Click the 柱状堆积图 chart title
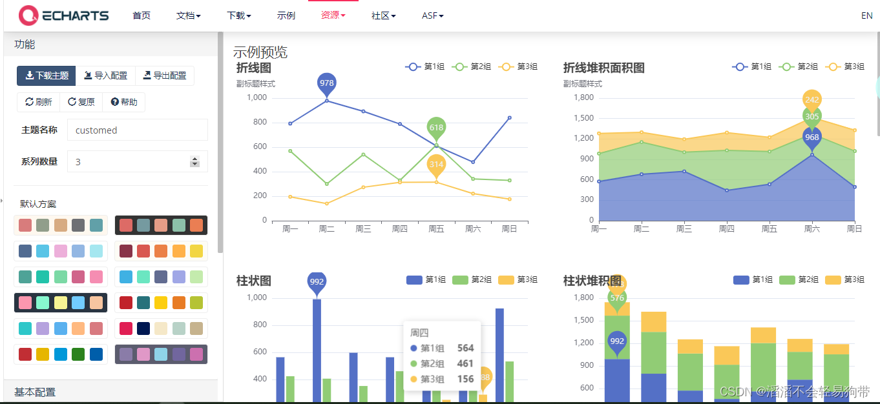 pos(592,281)
